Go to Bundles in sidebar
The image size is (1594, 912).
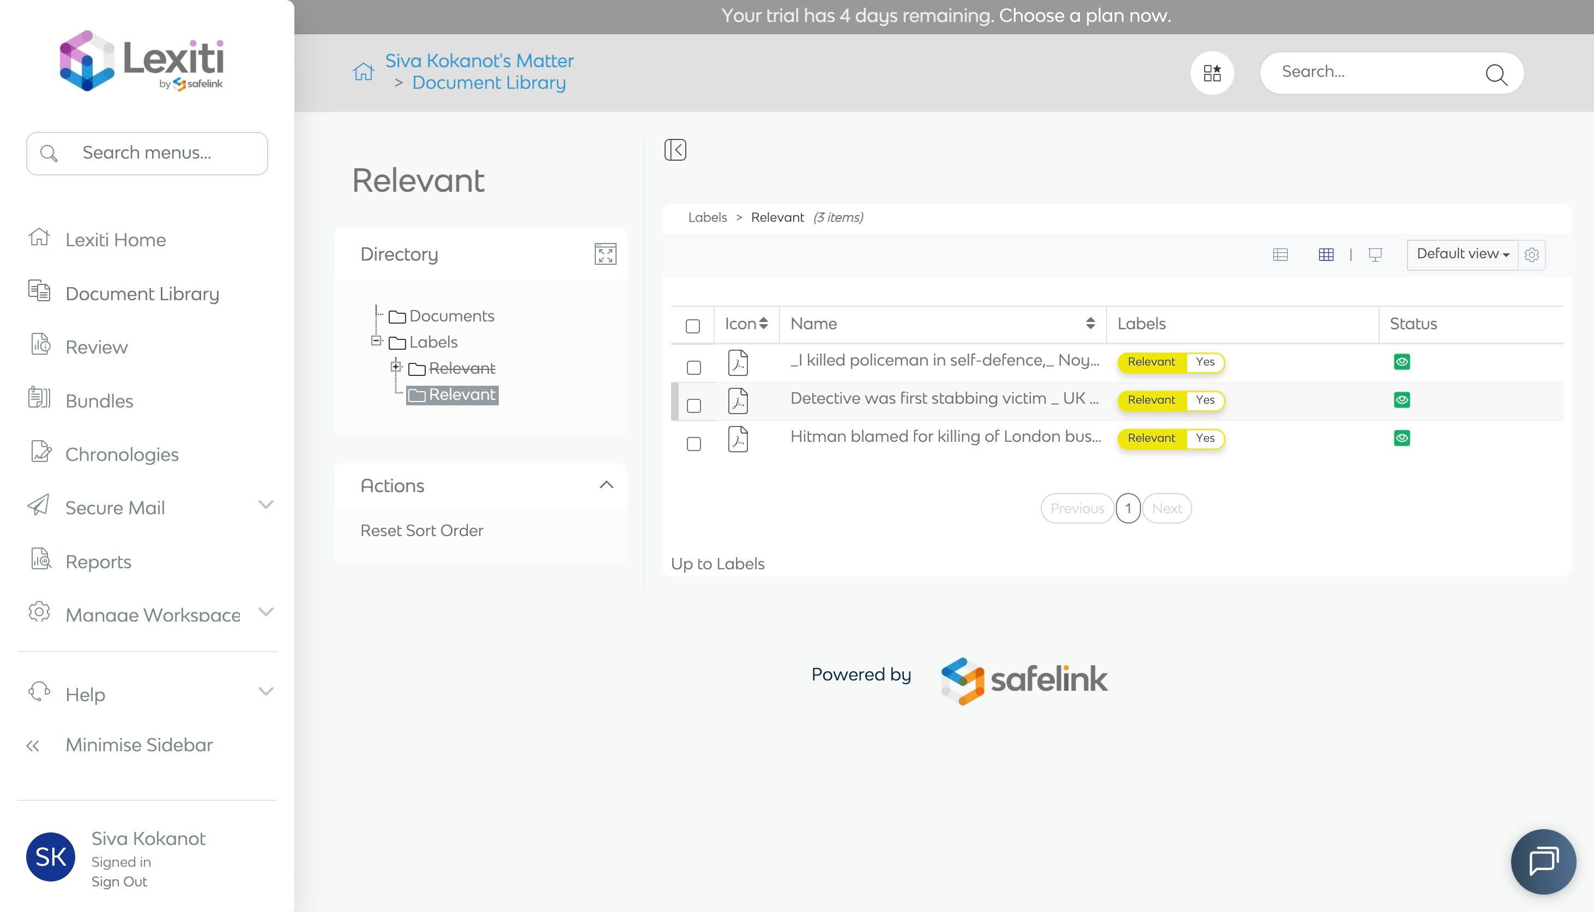pyautogui.click(x=99, y=401)
